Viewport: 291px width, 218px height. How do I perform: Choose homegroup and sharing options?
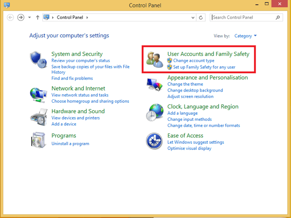pyautogui.click(x=90, y=101)
